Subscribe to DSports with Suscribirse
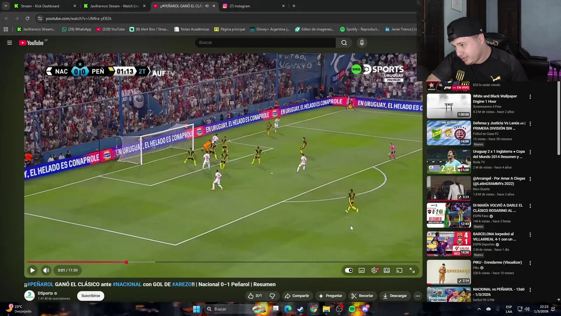Viewport: 561px width, 316px height. [91, 296]
